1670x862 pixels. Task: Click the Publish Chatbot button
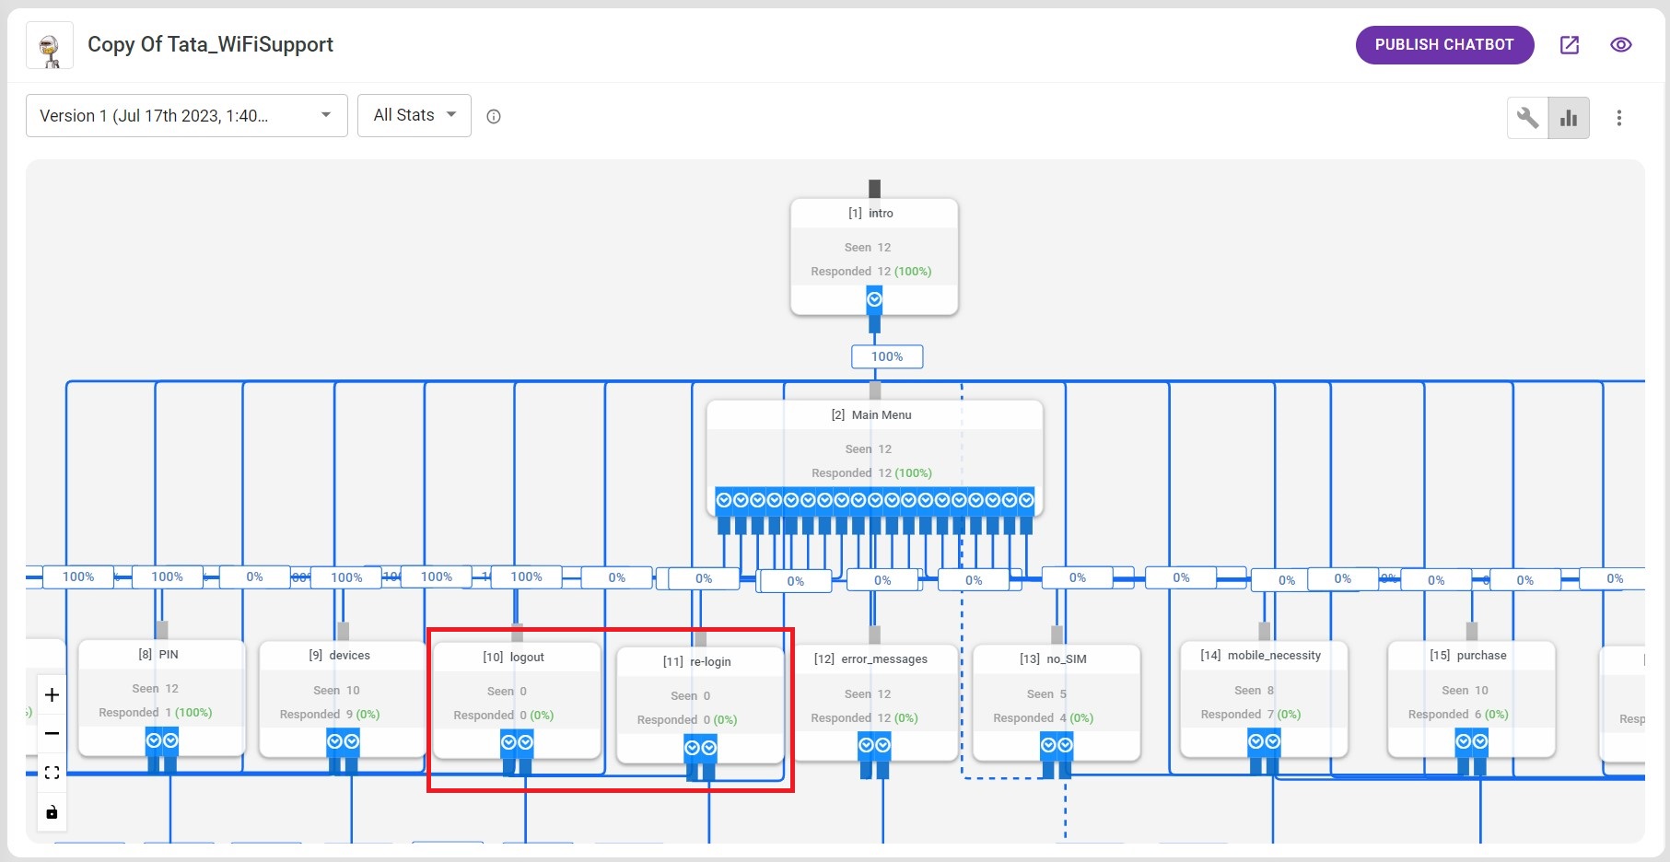point(1444,44)
